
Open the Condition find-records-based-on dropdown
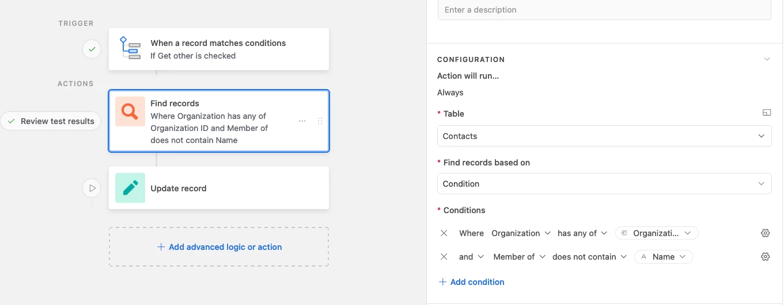[x=604, y=184]
